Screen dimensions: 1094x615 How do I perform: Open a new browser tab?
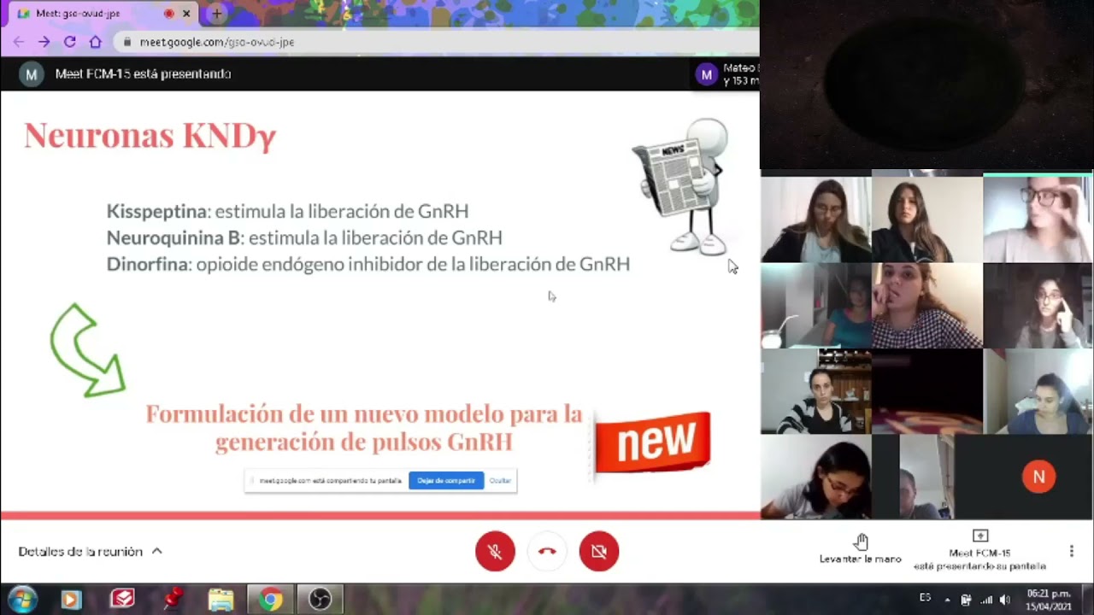pos(216,14)
